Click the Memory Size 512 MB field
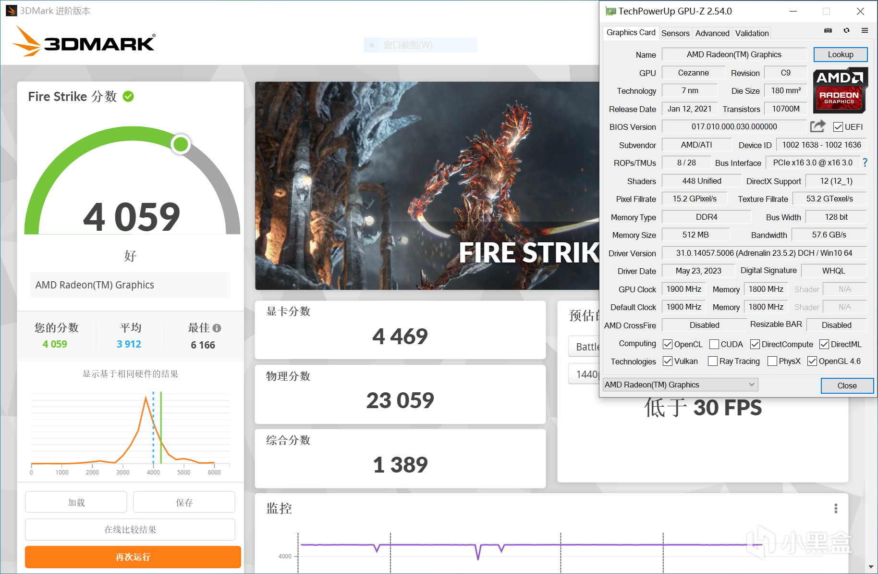The image size is (878, 574). [695, 235]
